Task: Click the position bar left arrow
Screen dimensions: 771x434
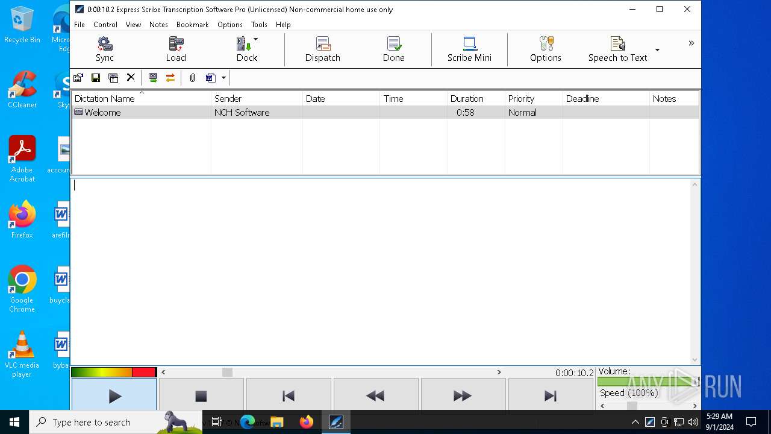Action: [163, 373]
